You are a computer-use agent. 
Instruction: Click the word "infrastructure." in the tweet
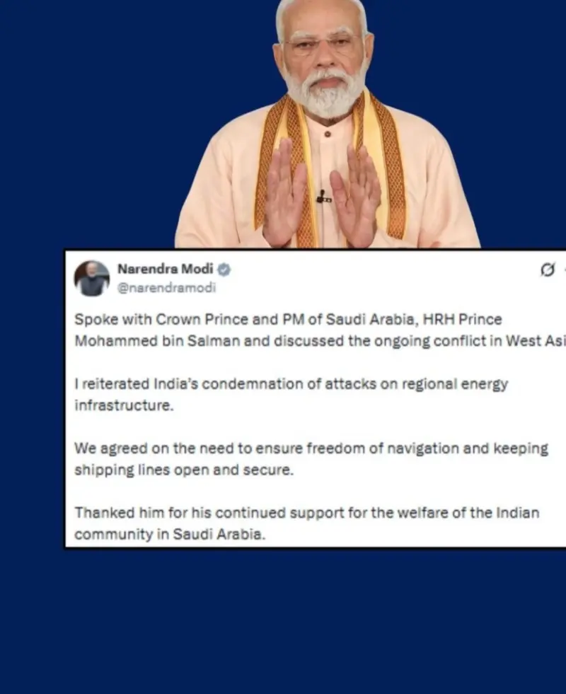pyautogui.click(x=124, y=405)
